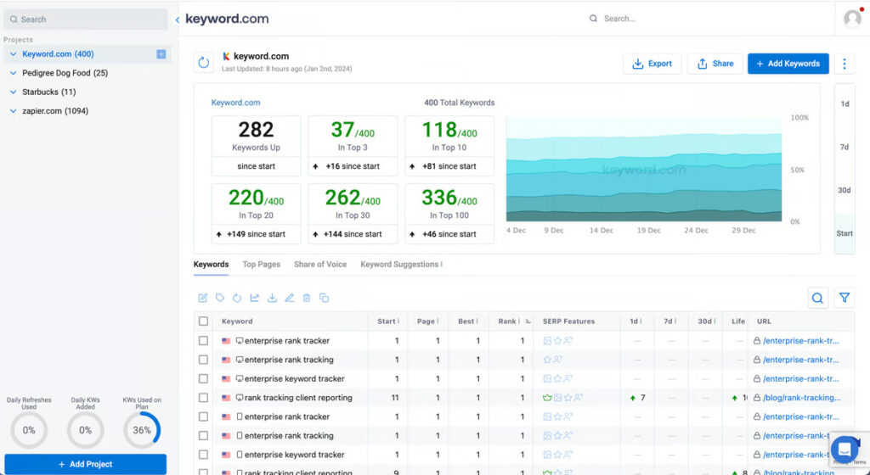The width and height of the screenshot is (870, 475).
Task: Click the Add Project button
Action: pos(86,464)
